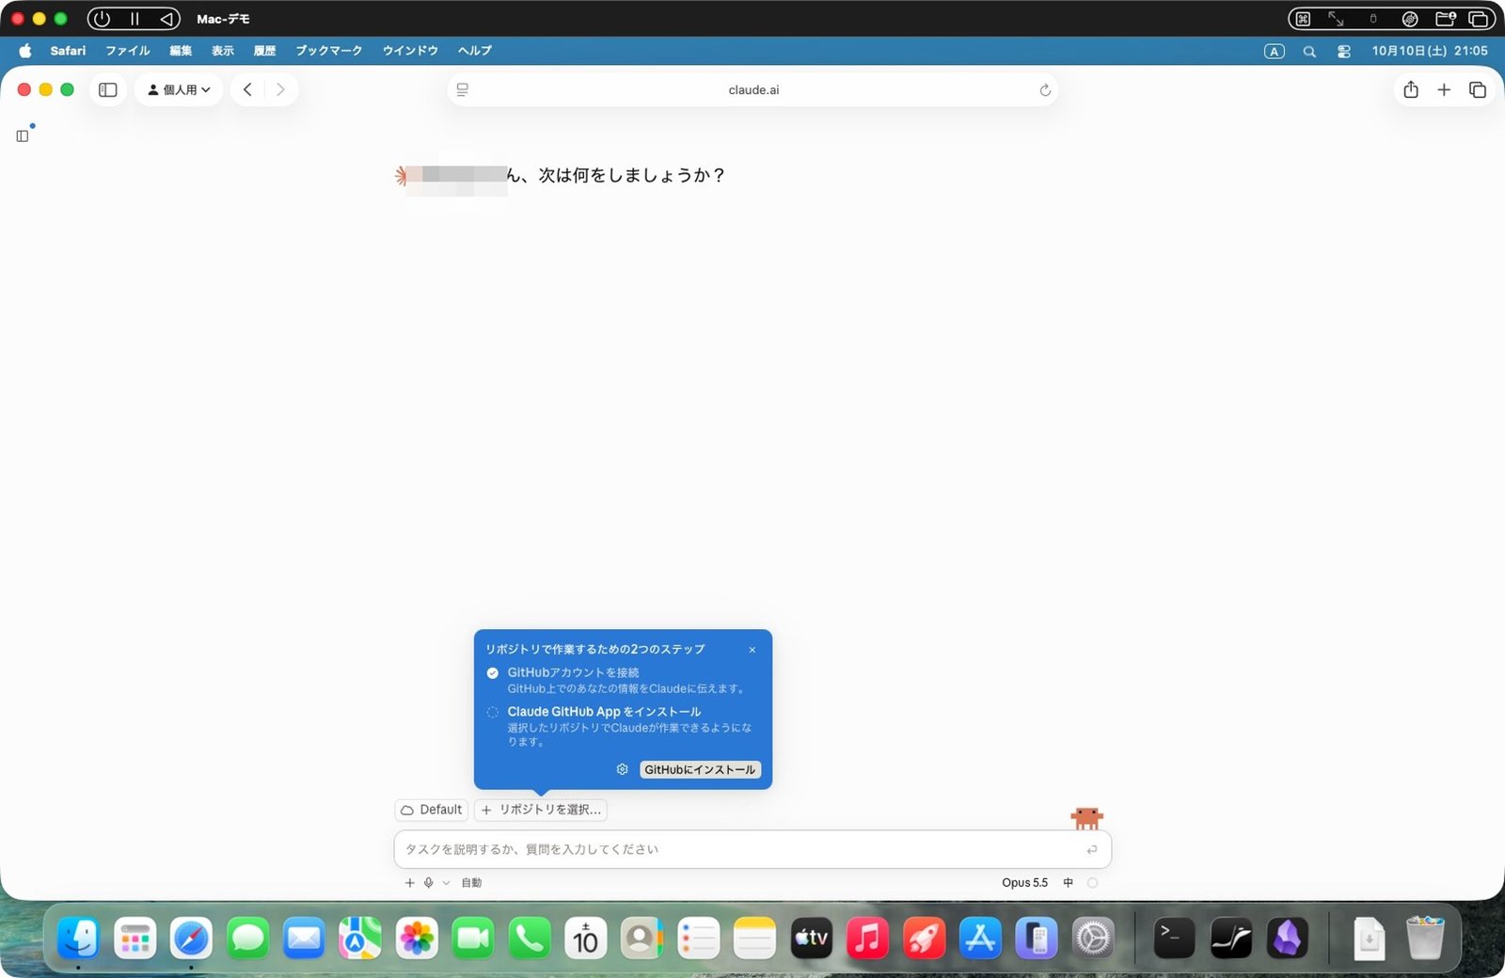Open the 中 effort level selector
The width and height of the screenshot is (1505, 978).
point(1068,883)
